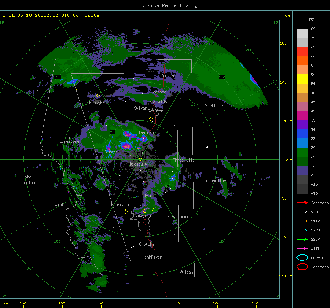
Task: Click the HighRiver label
Action: 152,257
